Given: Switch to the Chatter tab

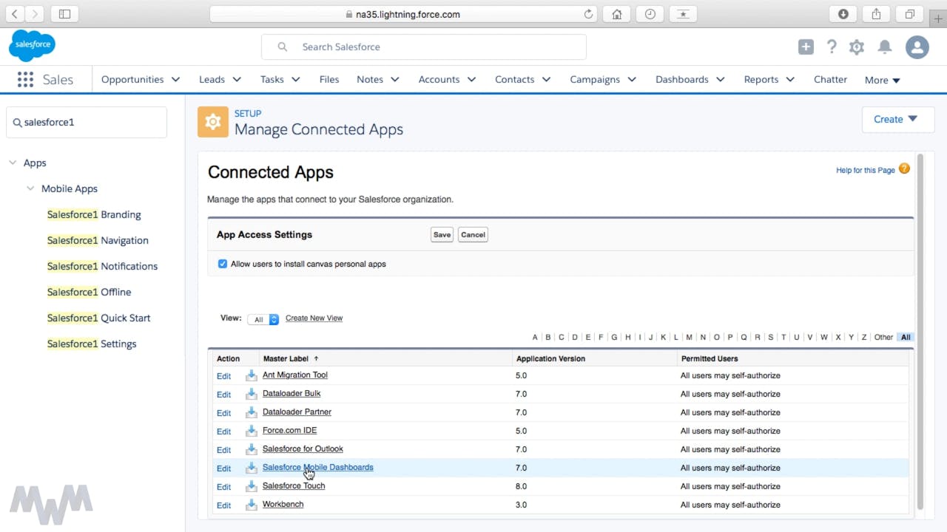Looking at the screenshot, I should tap(830, 80).
